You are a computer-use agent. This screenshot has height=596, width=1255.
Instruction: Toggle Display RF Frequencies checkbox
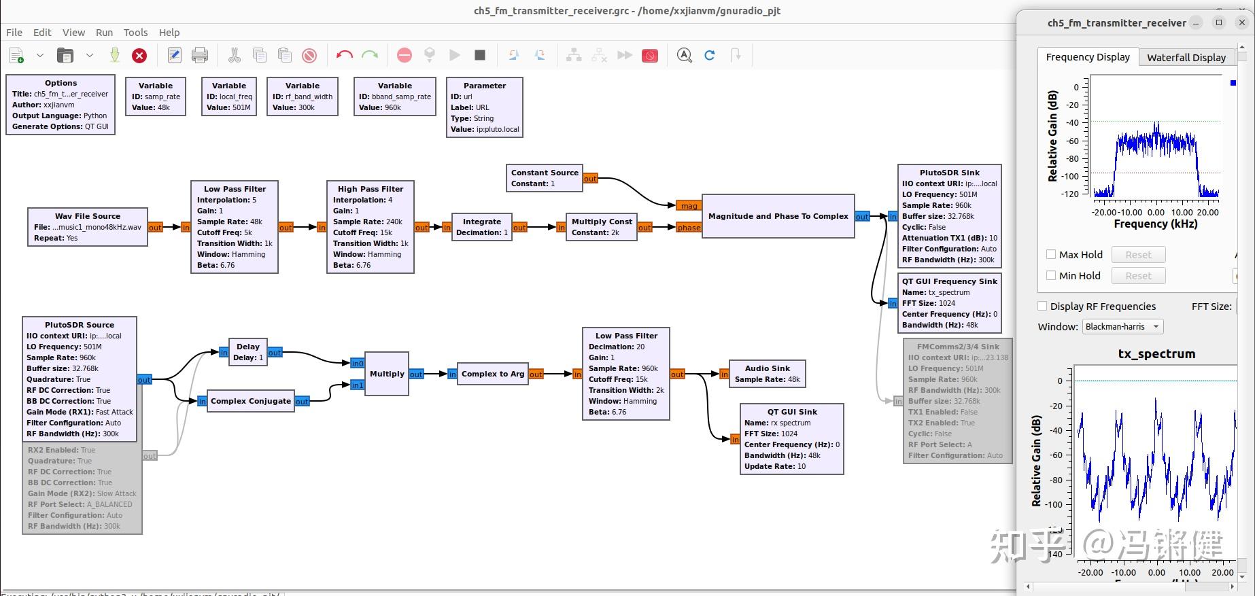(1042, 306)
